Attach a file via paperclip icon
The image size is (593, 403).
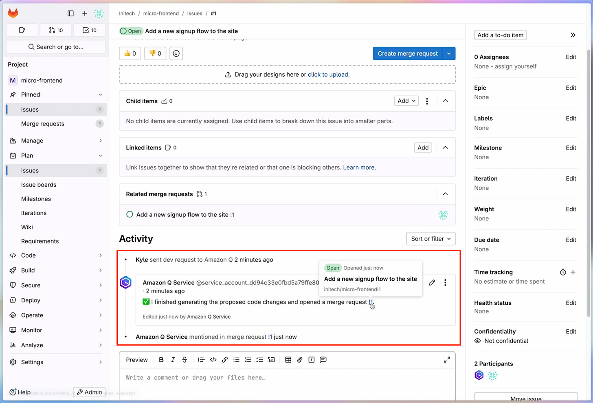[300, 360]
